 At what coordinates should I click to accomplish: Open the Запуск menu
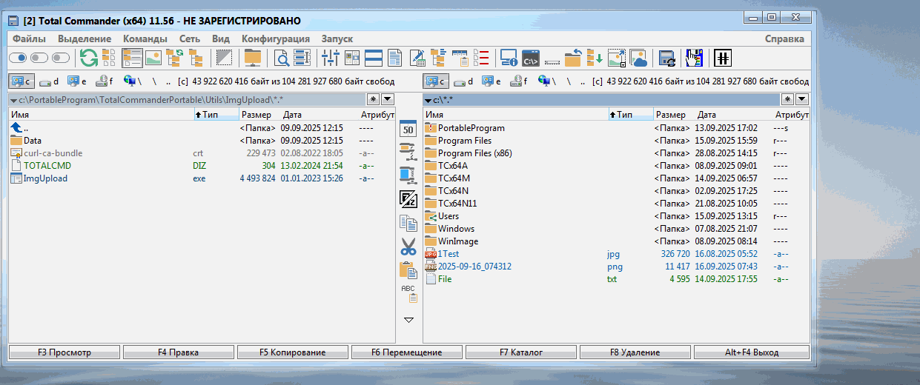click(337, 38)
